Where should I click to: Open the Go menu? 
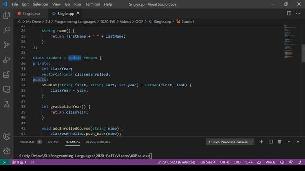pyautogui.click(x=67, y=4)
